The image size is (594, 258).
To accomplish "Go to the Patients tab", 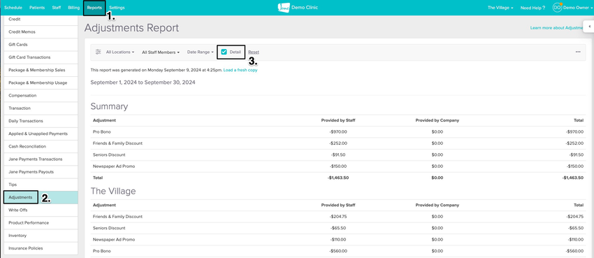I will 37,8.
